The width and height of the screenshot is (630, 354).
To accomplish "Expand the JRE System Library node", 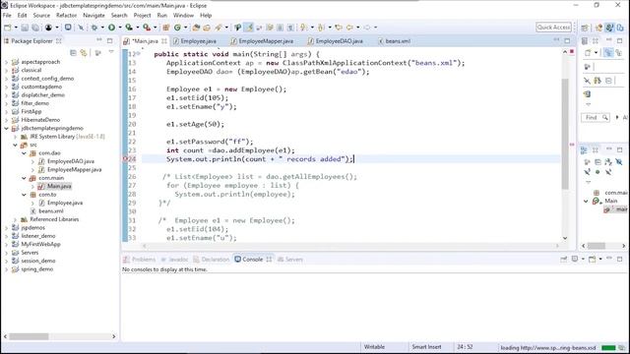I will (15, 137).
